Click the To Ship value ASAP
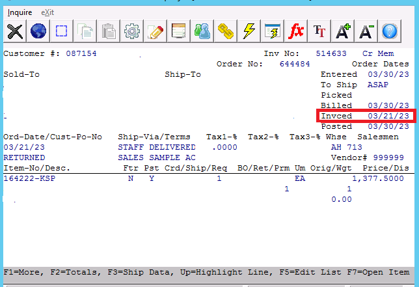 (378, 85)
